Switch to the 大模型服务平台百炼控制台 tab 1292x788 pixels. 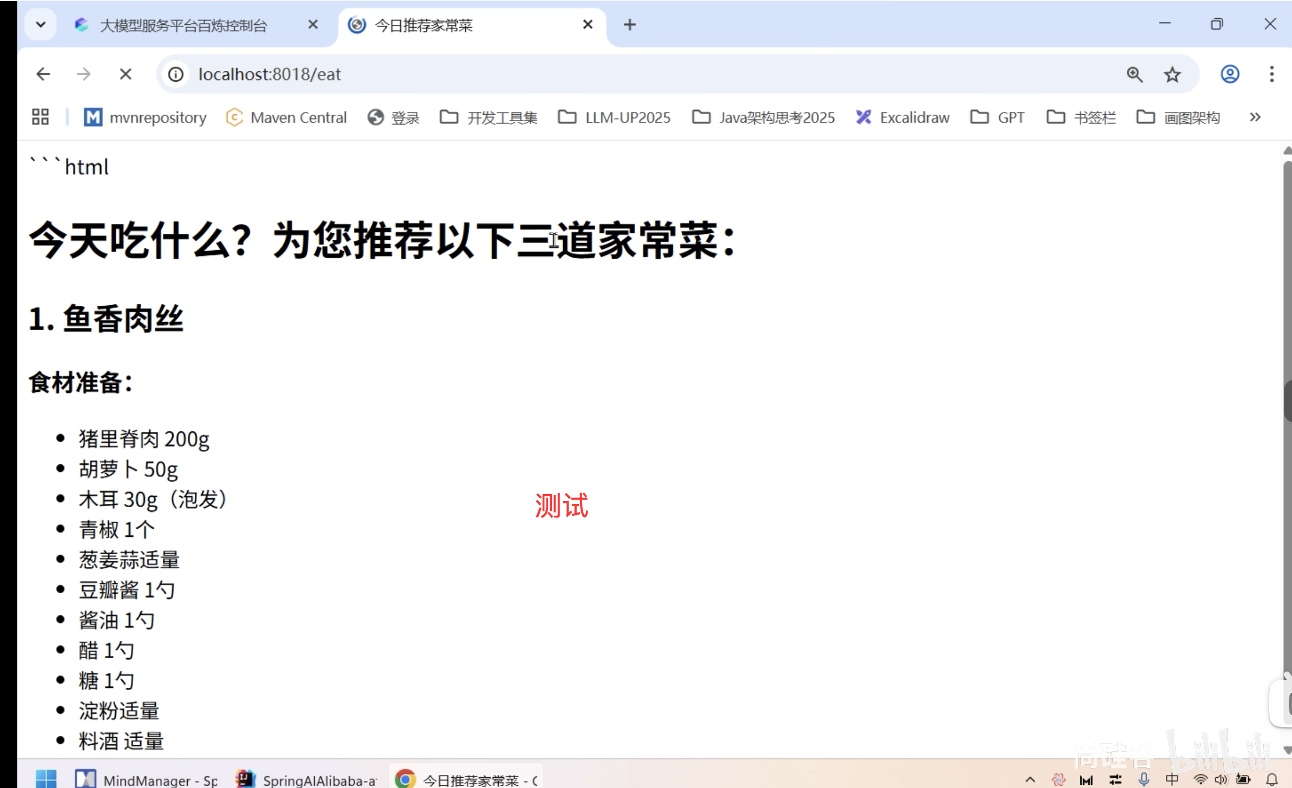click(184, 24)
